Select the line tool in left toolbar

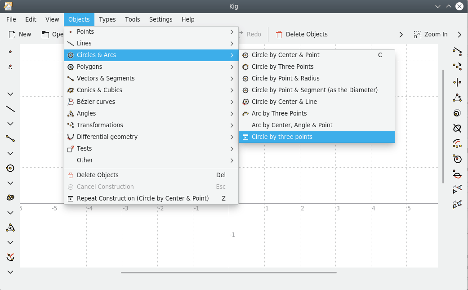(10, 109)
